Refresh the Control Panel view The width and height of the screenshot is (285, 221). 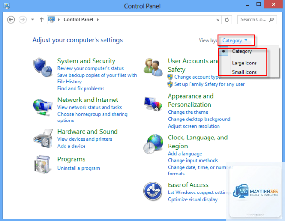coord(227,19)
